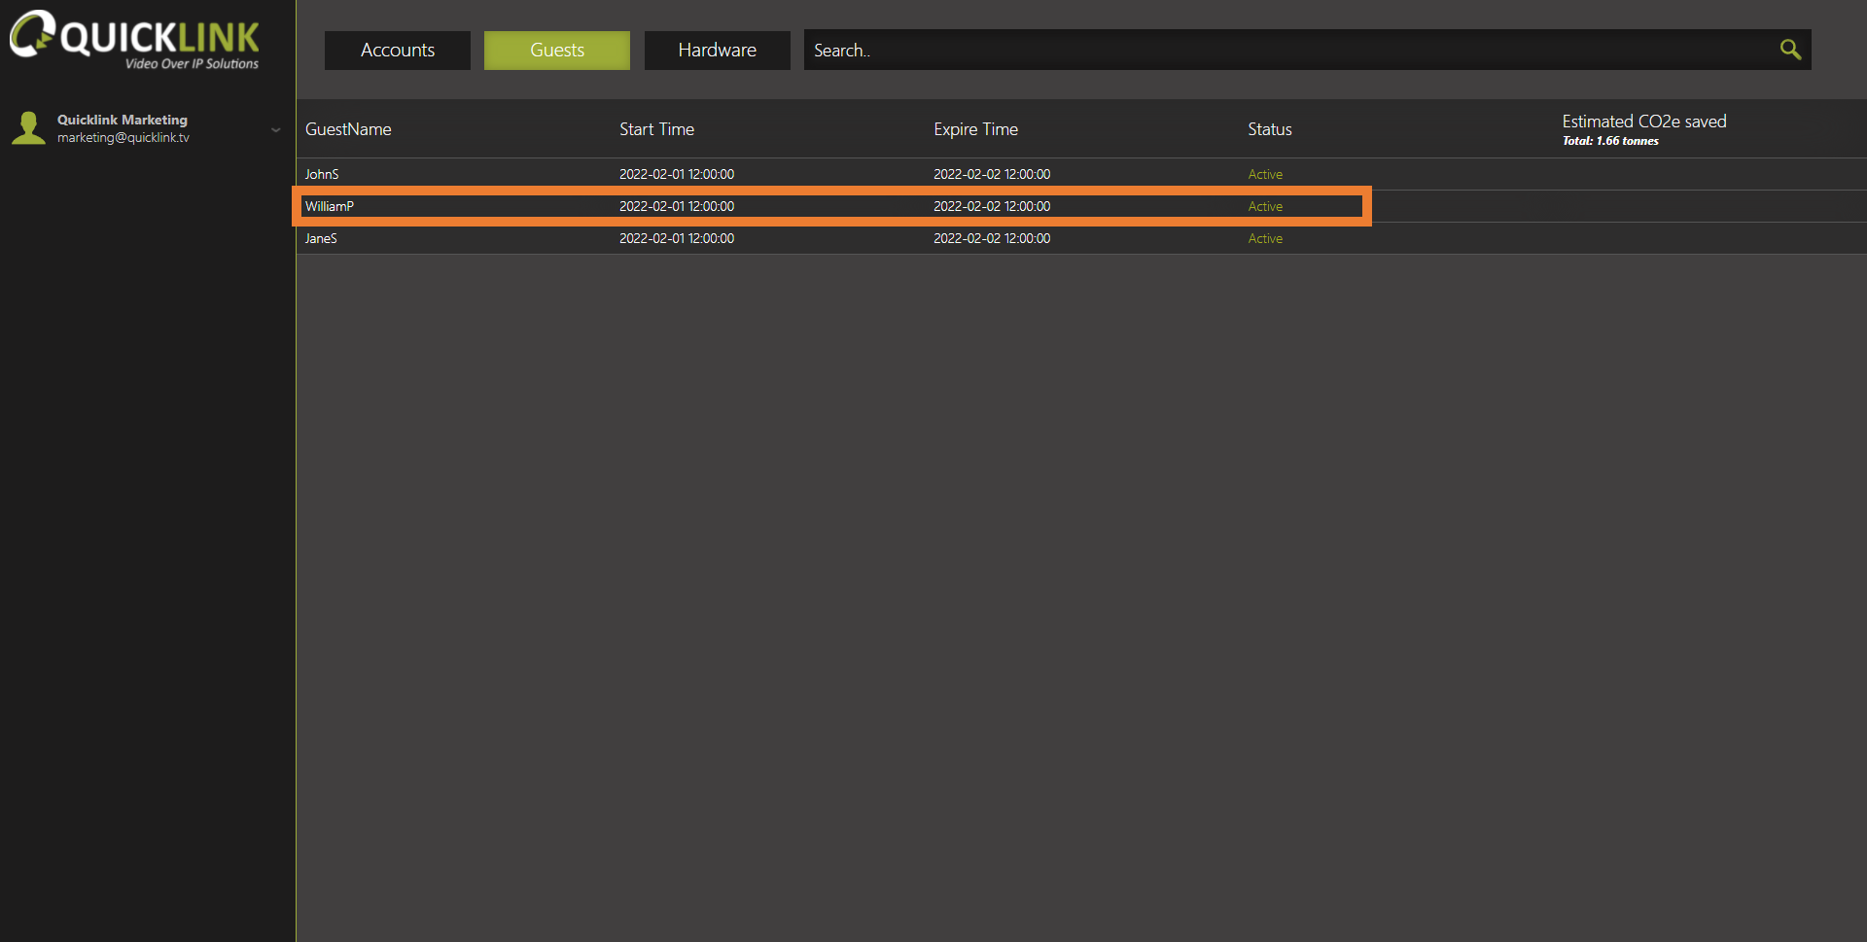The height and width of the screenshot is (942, 1867).
Task: Click the expire time of JaneS
Action: [x=992, y=238]
